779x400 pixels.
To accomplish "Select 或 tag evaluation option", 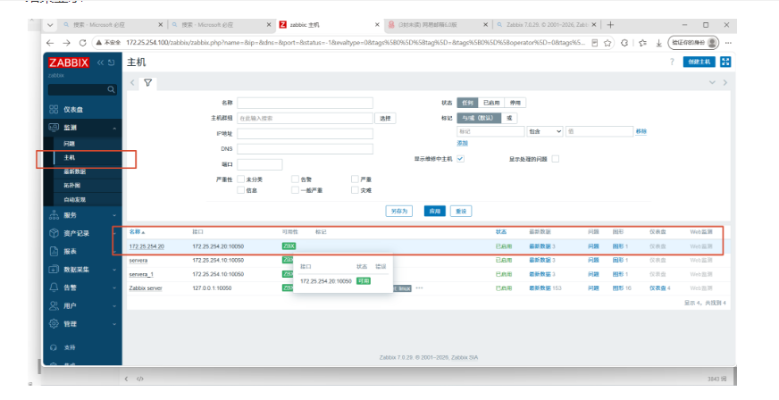I will (x=509, y=118).
